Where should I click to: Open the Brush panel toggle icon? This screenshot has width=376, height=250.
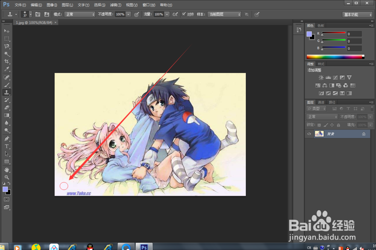tap(38, 14)
